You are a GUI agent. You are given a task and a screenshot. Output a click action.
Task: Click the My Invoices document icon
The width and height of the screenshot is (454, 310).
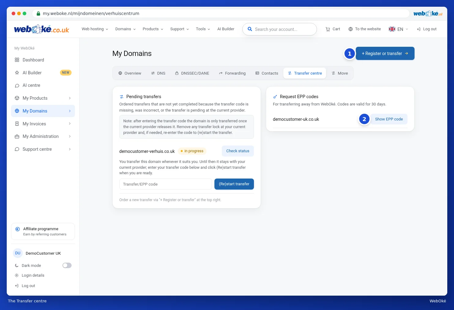(x=17, y=124)
